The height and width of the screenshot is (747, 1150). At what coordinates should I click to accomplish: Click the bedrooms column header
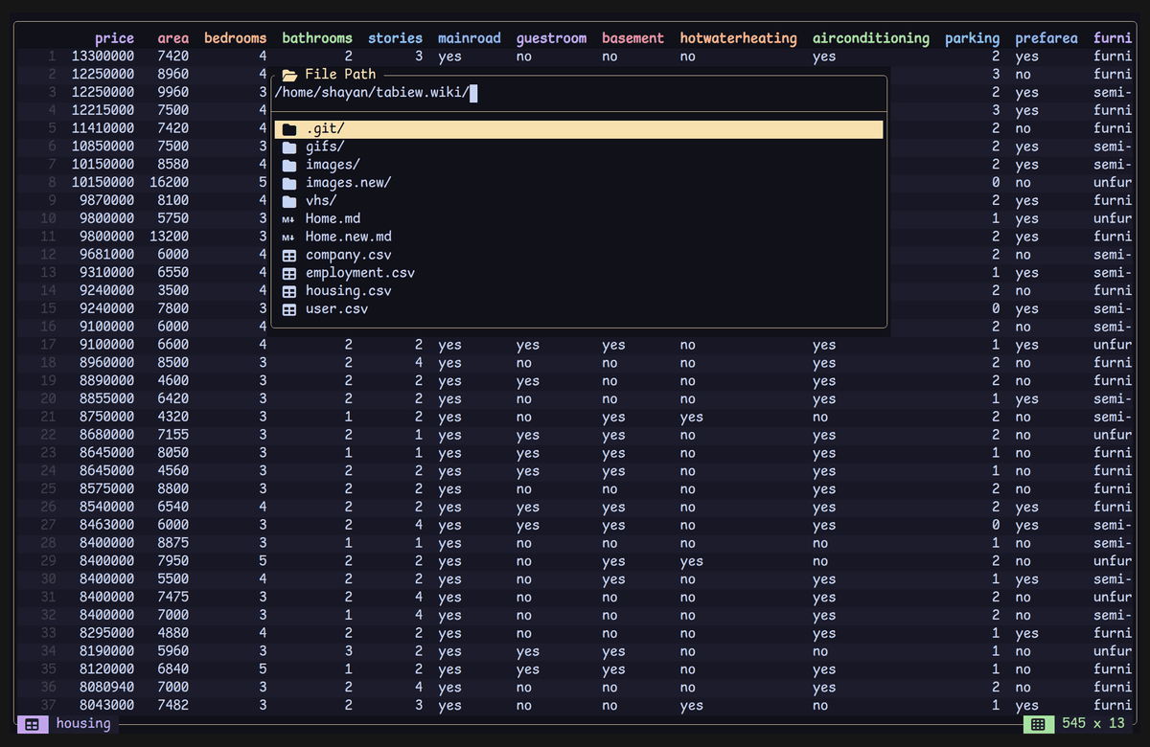(236, 38)
